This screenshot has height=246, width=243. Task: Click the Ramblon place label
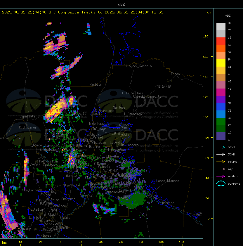tap(96, 84)
